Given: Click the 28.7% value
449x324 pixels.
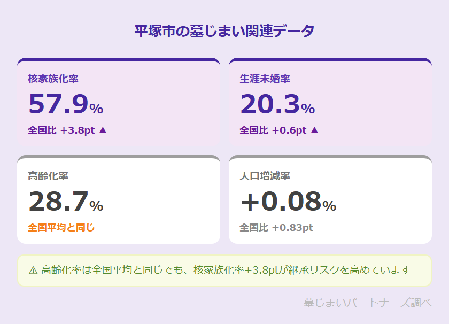Looking at the screenshot, I should tap(65, 202).
